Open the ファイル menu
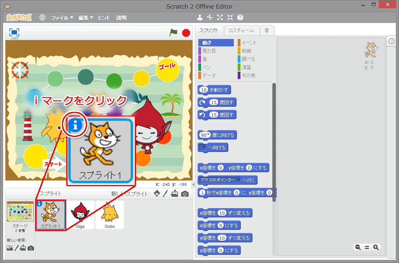 62,18
